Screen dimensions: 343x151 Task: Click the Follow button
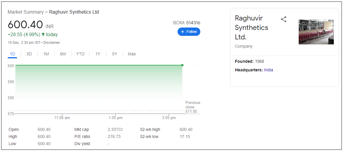point(189,32)
